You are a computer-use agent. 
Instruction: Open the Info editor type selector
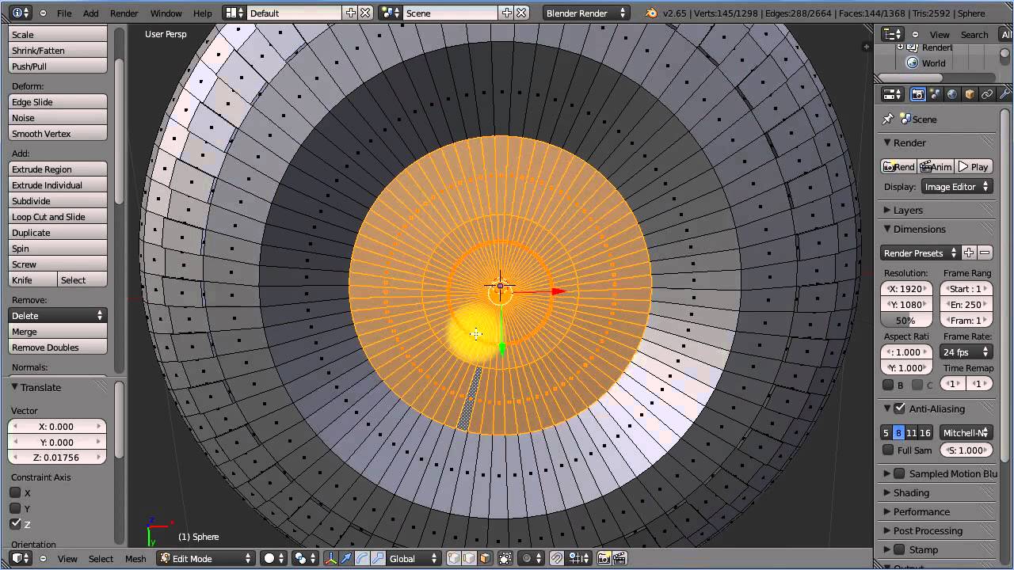(x=21, y=13)
